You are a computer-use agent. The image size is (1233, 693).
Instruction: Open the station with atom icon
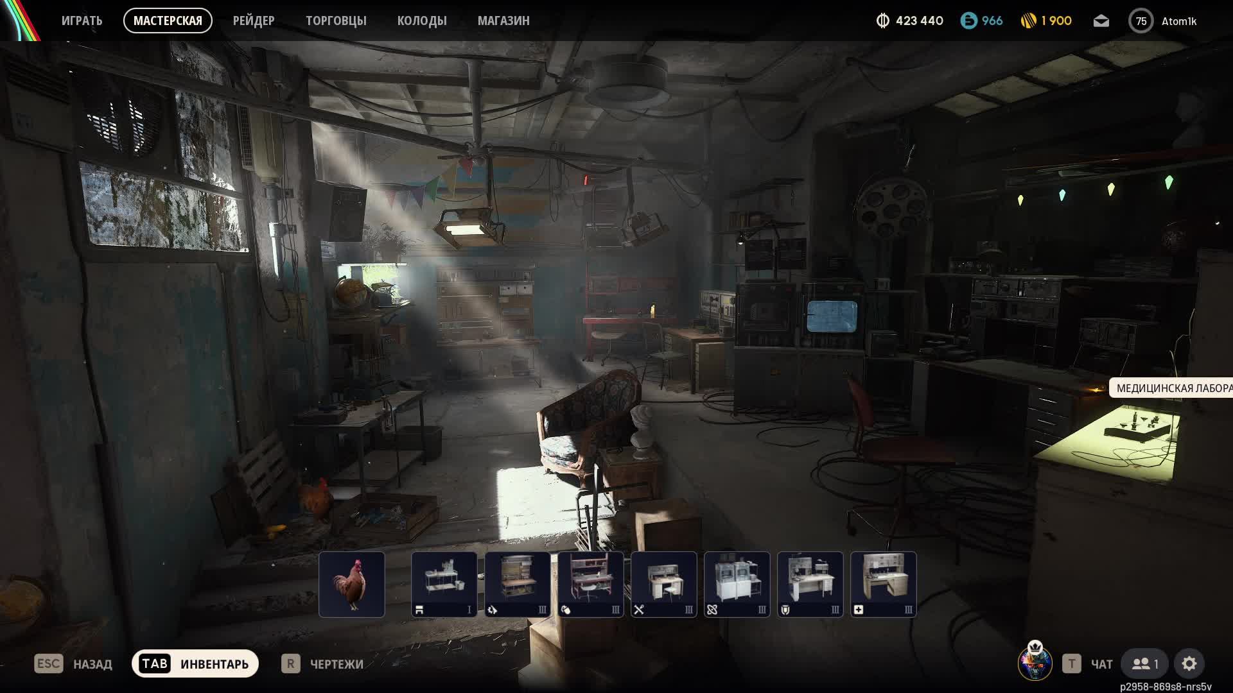(x=737, y=584)
